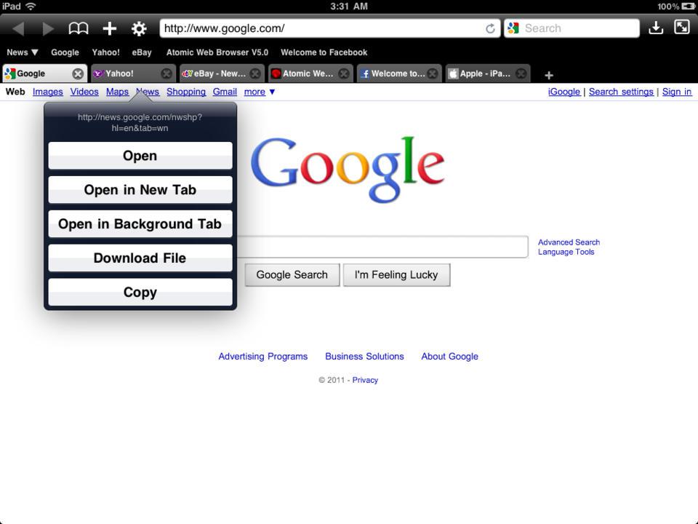Image resolution: width=698 pixels, height=524 pixels.
Task: Click Business Solutions link
Action: click(364, 357)
